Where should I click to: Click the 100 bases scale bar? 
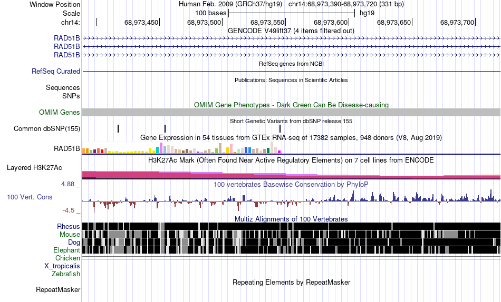[292, 13]
